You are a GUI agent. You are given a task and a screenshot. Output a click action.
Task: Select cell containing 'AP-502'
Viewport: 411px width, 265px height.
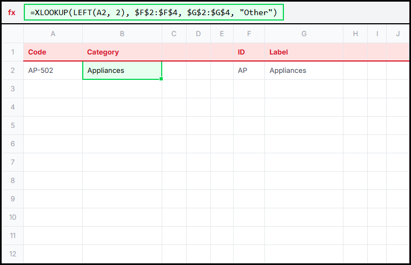pos(53,70)
